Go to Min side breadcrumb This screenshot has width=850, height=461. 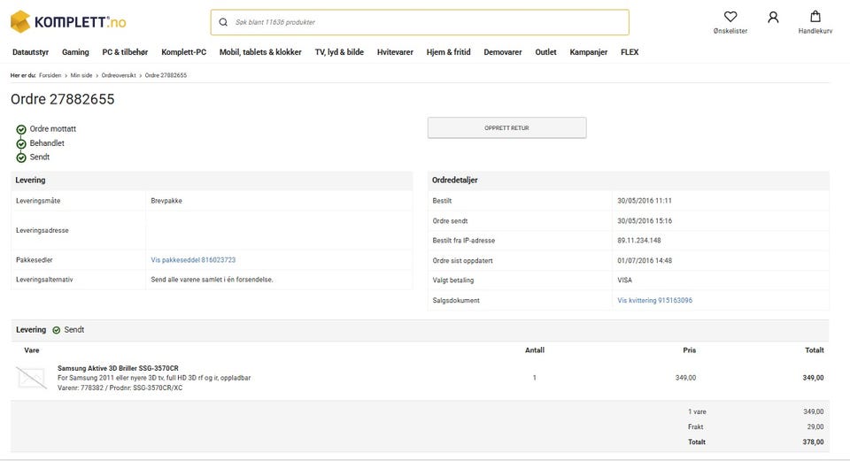[x=81, y=75]
